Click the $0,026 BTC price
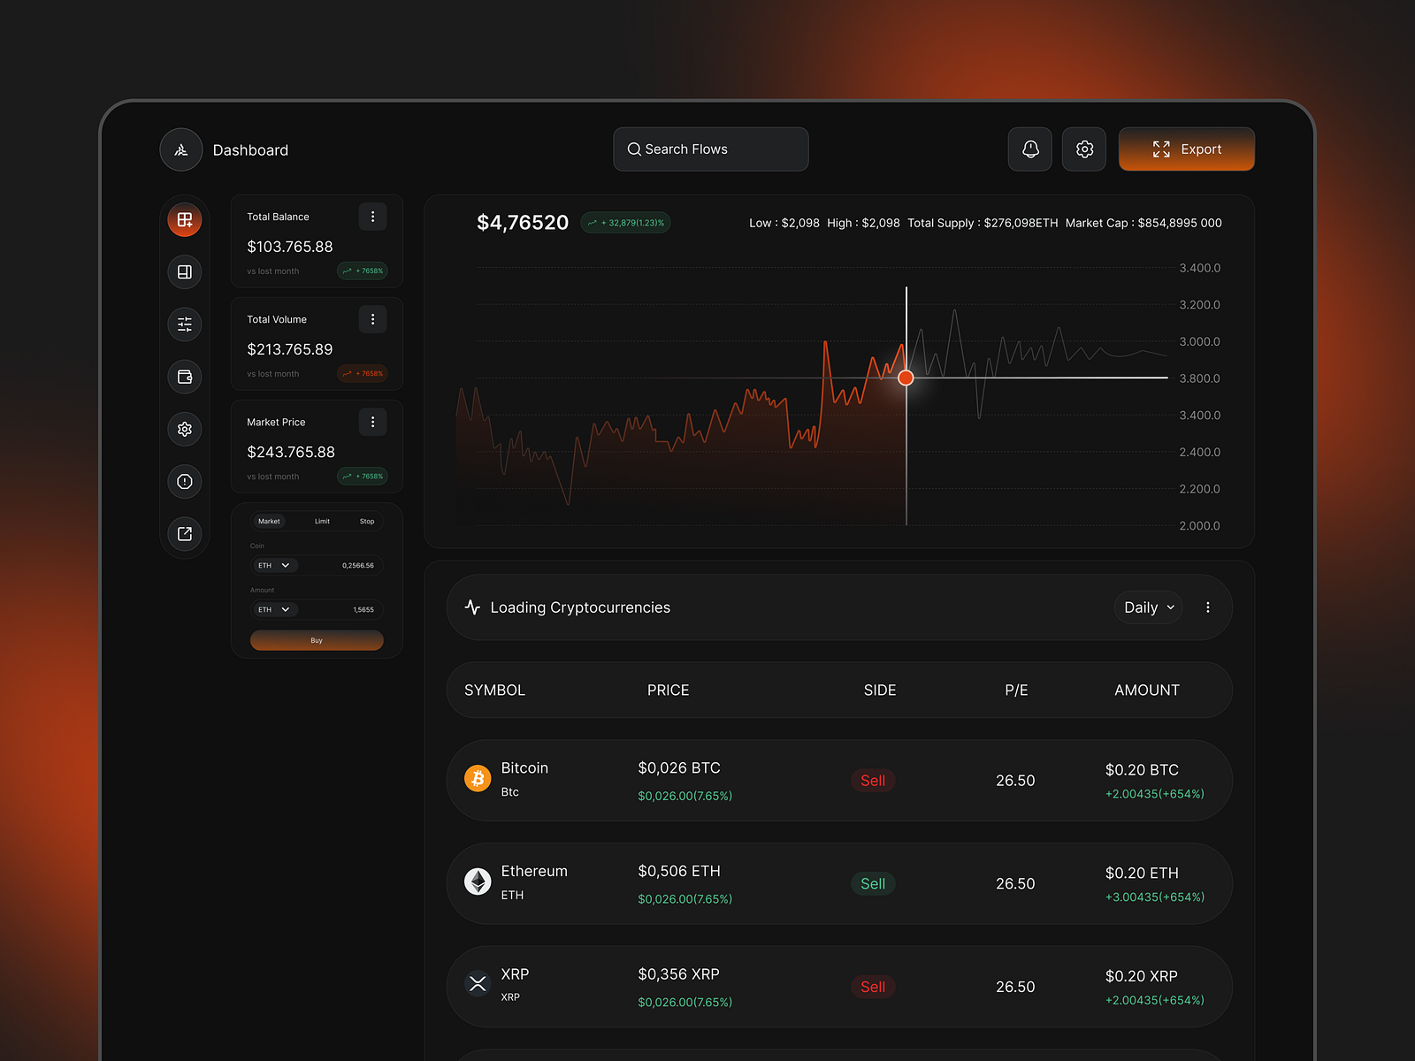The height and width of the screenshot is (1061, 1415). tap(679, 767)
